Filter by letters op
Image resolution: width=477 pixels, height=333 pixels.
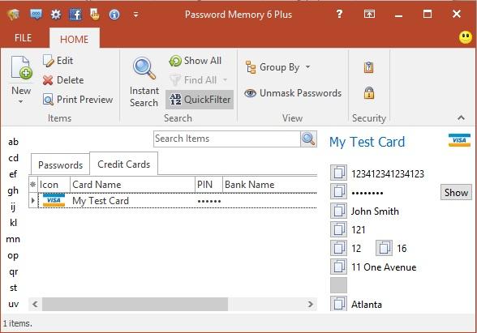(x=13, y=255)
